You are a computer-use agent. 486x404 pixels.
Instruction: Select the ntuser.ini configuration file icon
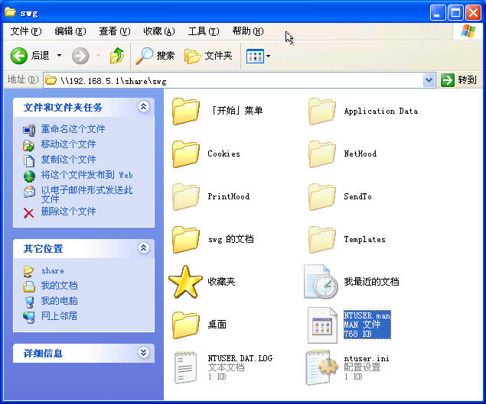321,367
